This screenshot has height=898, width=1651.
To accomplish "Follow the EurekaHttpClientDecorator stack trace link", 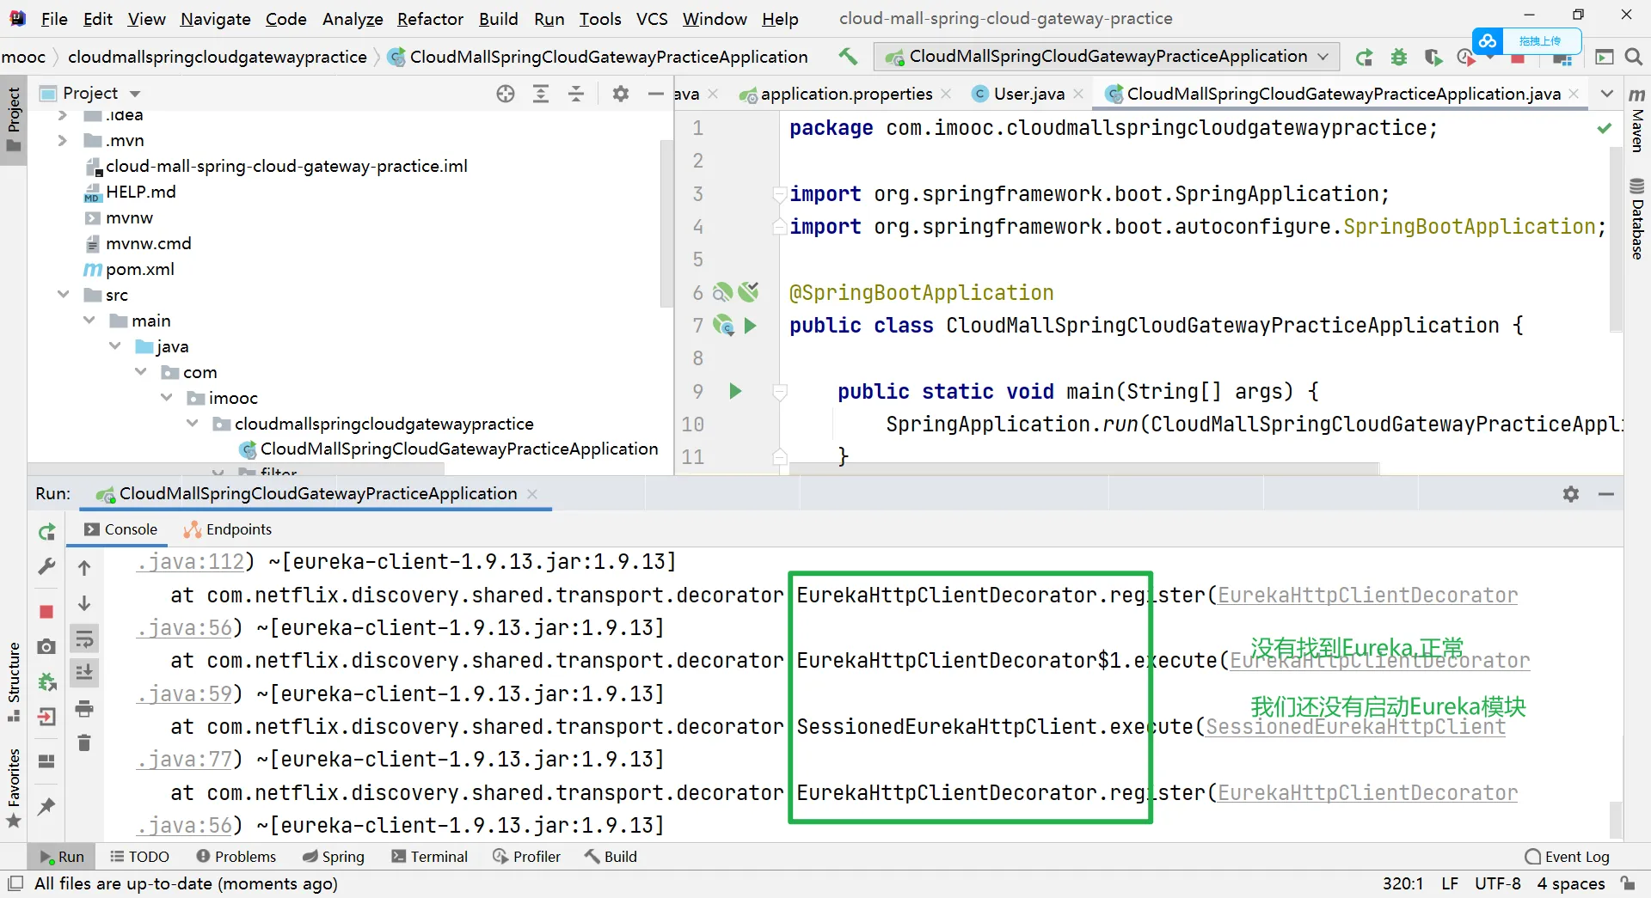I will [x=1367, y=596].
